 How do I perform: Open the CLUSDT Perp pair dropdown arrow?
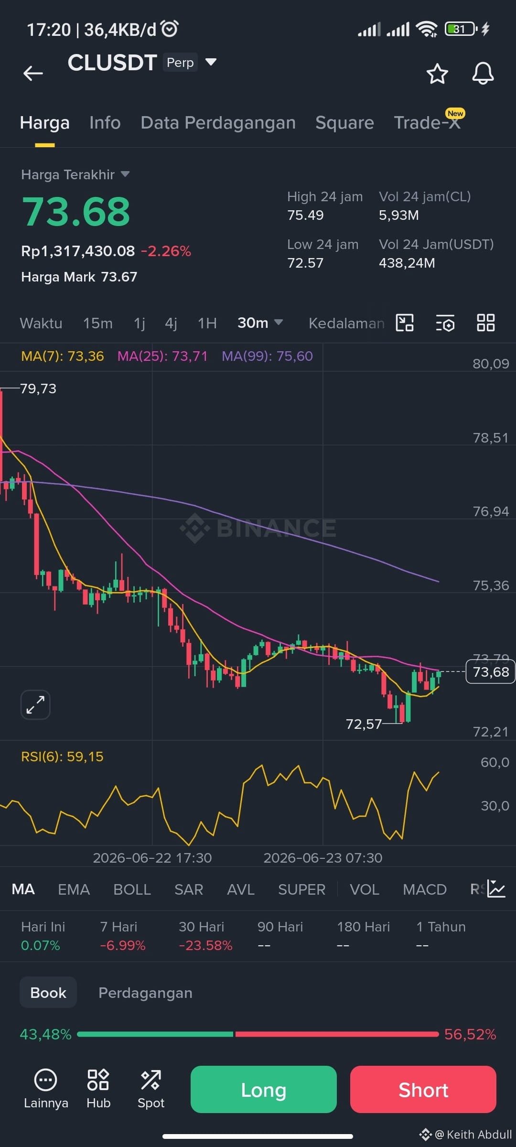click(211, 62)
